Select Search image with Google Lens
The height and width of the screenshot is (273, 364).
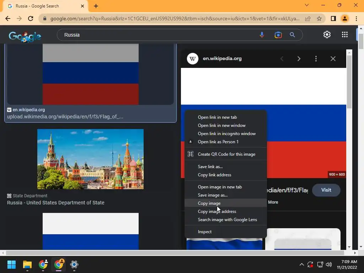point(226,220)
